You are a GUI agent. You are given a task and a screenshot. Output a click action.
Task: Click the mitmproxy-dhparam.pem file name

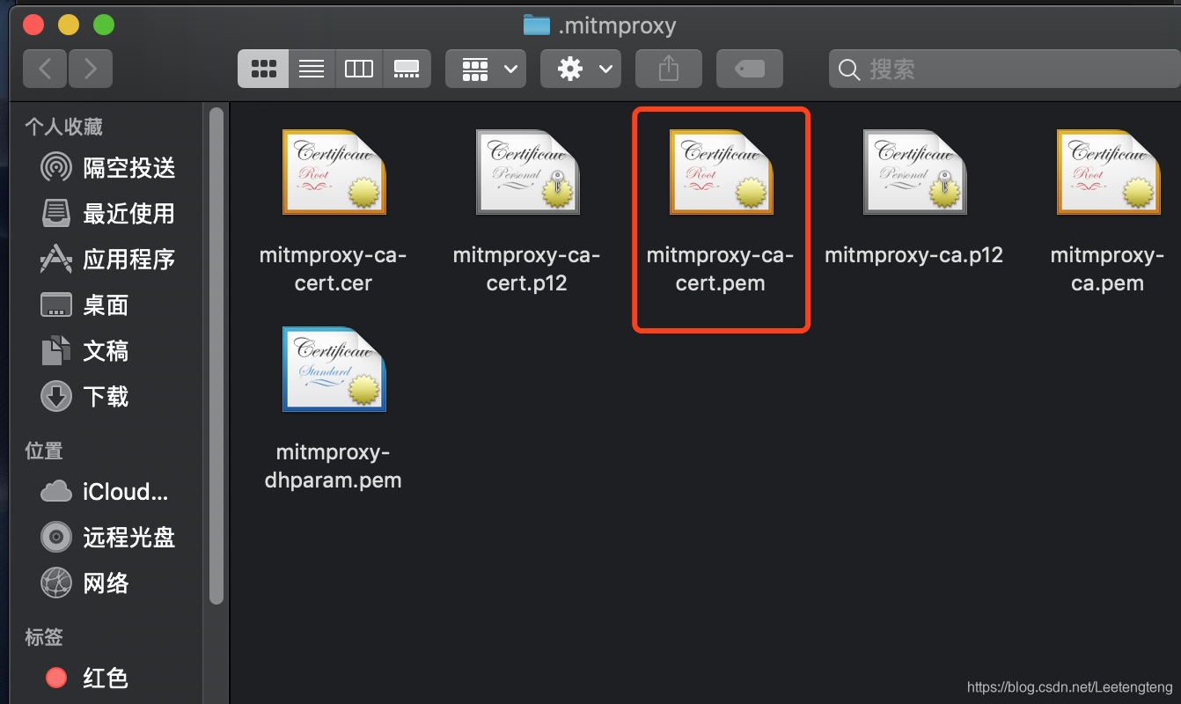pos(334,466)
